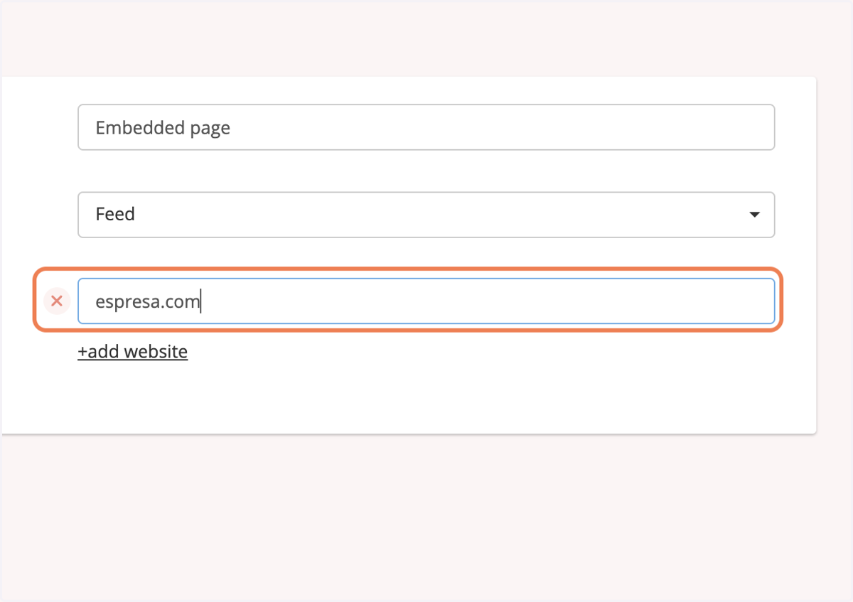Remove the espresa.com website entry
This screenshot has height=602, width=853.
tap(57, 301)
